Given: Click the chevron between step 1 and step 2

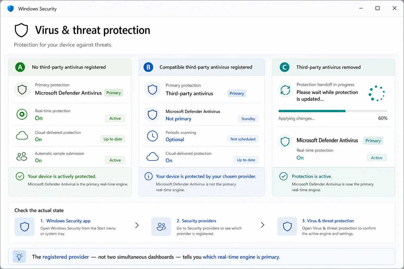Looking at the screenshot, I should coord(137,225).
